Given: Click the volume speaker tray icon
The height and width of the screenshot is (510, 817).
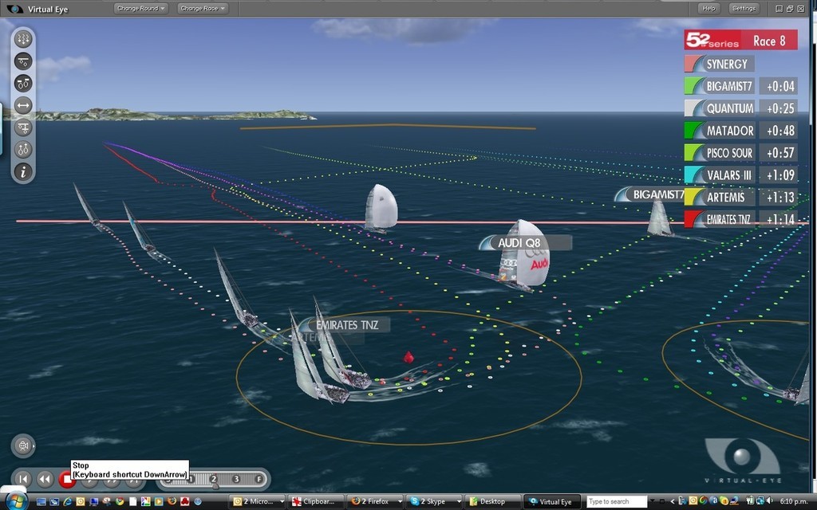Looking at the screenshot, I should tap(770, 502).
